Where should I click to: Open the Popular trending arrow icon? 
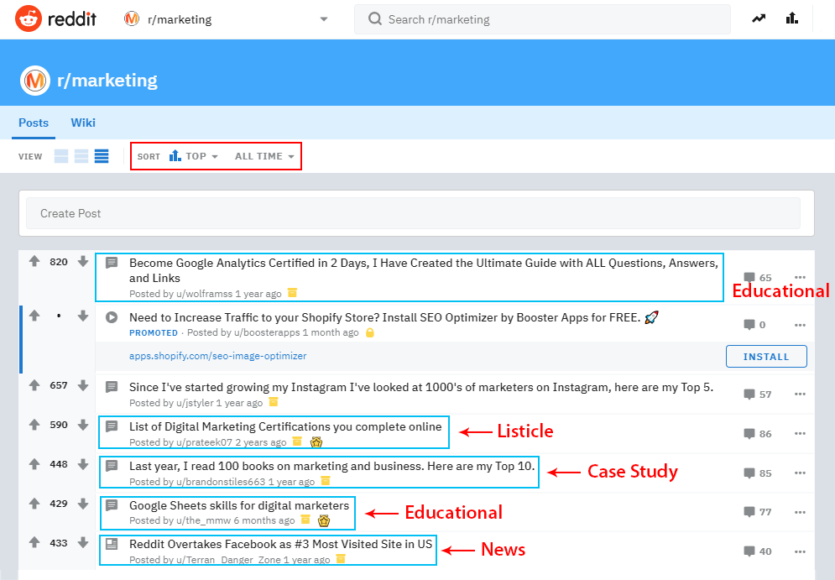[759, 19]
